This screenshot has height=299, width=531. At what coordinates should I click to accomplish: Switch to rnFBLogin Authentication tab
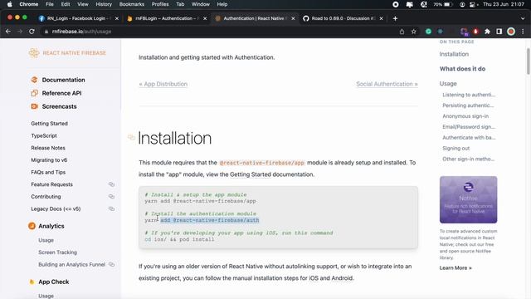167,18
